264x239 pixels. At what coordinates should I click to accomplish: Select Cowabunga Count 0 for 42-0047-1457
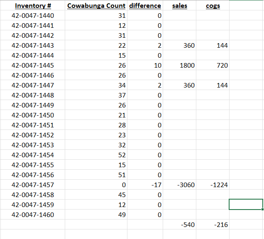96,185
